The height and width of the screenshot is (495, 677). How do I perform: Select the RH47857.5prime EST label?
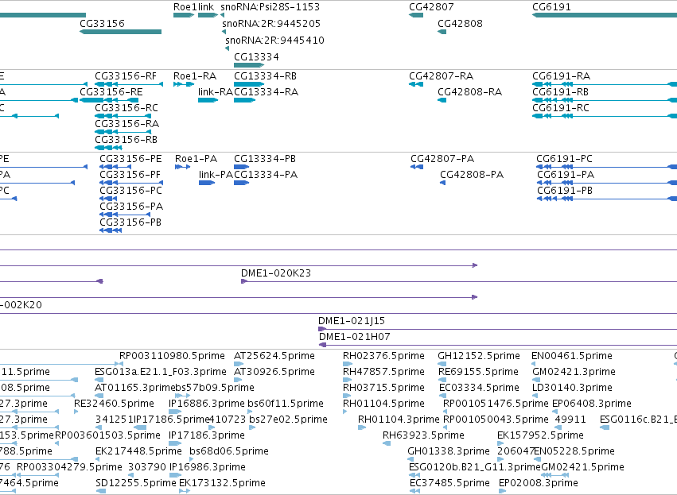tap(383, 372)
